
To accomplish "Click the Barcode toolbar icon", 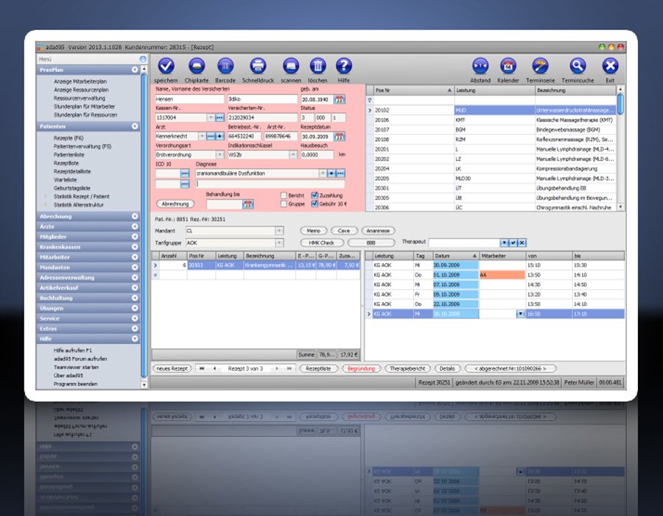I will click(x=226, y=66).
